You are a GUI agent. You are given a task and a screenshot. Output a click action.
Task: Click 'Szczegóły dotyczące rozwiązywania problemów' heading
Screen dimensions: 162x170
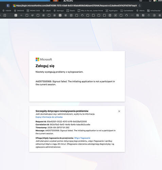coord(62,111)
